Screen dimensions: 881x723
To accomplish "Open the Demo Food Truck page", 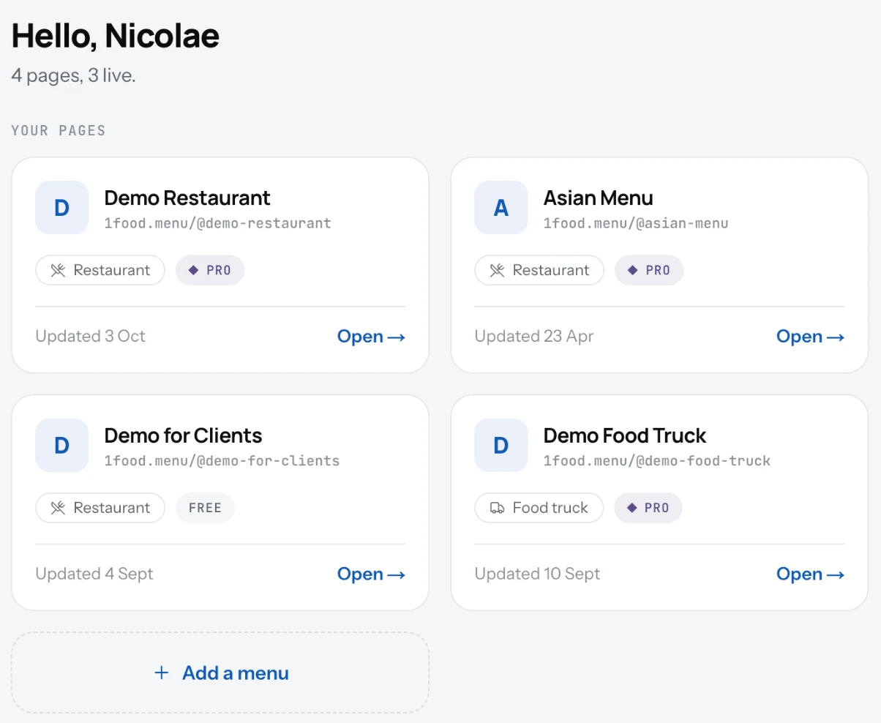I will (x=810, y=574).
